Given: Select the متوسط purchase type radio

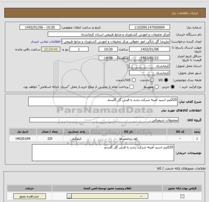Looking at the screenshot, I should pos(156,87).
